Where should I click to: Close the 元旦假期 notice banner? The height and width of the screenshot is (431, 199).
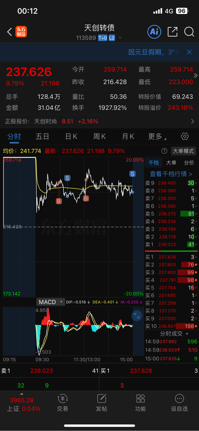tap(189, 52)
